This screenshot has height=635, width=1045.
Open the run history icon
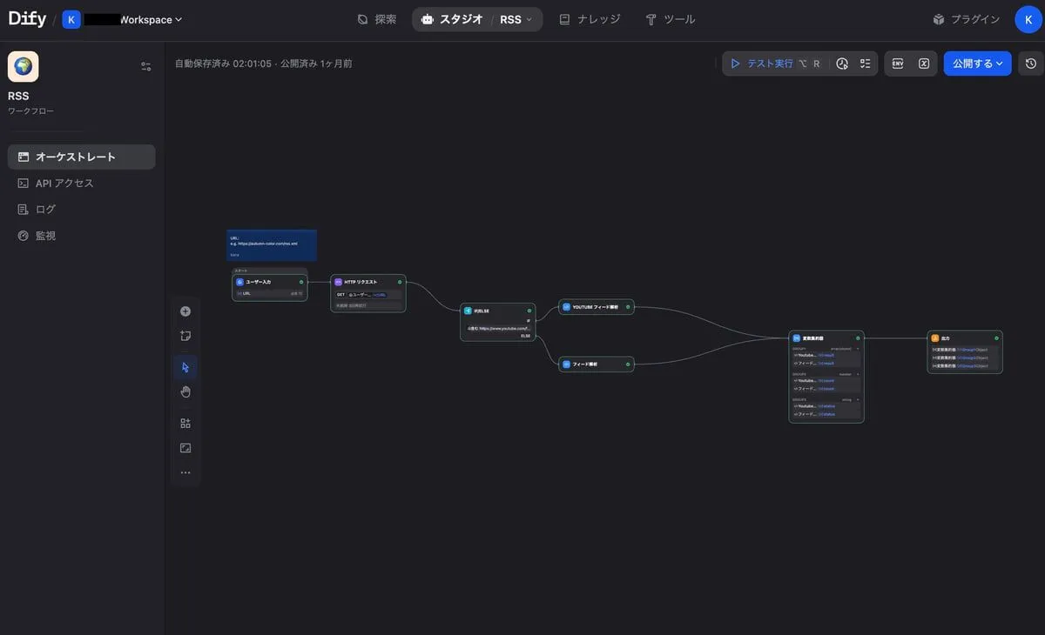tap(842, 63)
